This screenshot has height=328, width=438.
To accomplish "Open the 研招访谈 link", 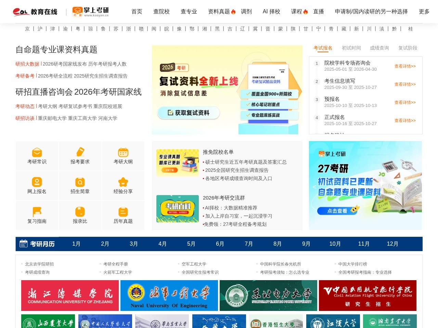I will (x=25, y=118).
